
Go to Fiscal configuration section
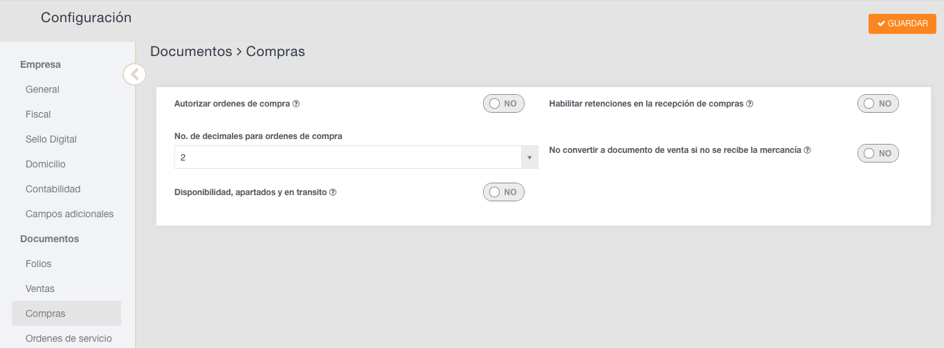click(x=38, y=114)
